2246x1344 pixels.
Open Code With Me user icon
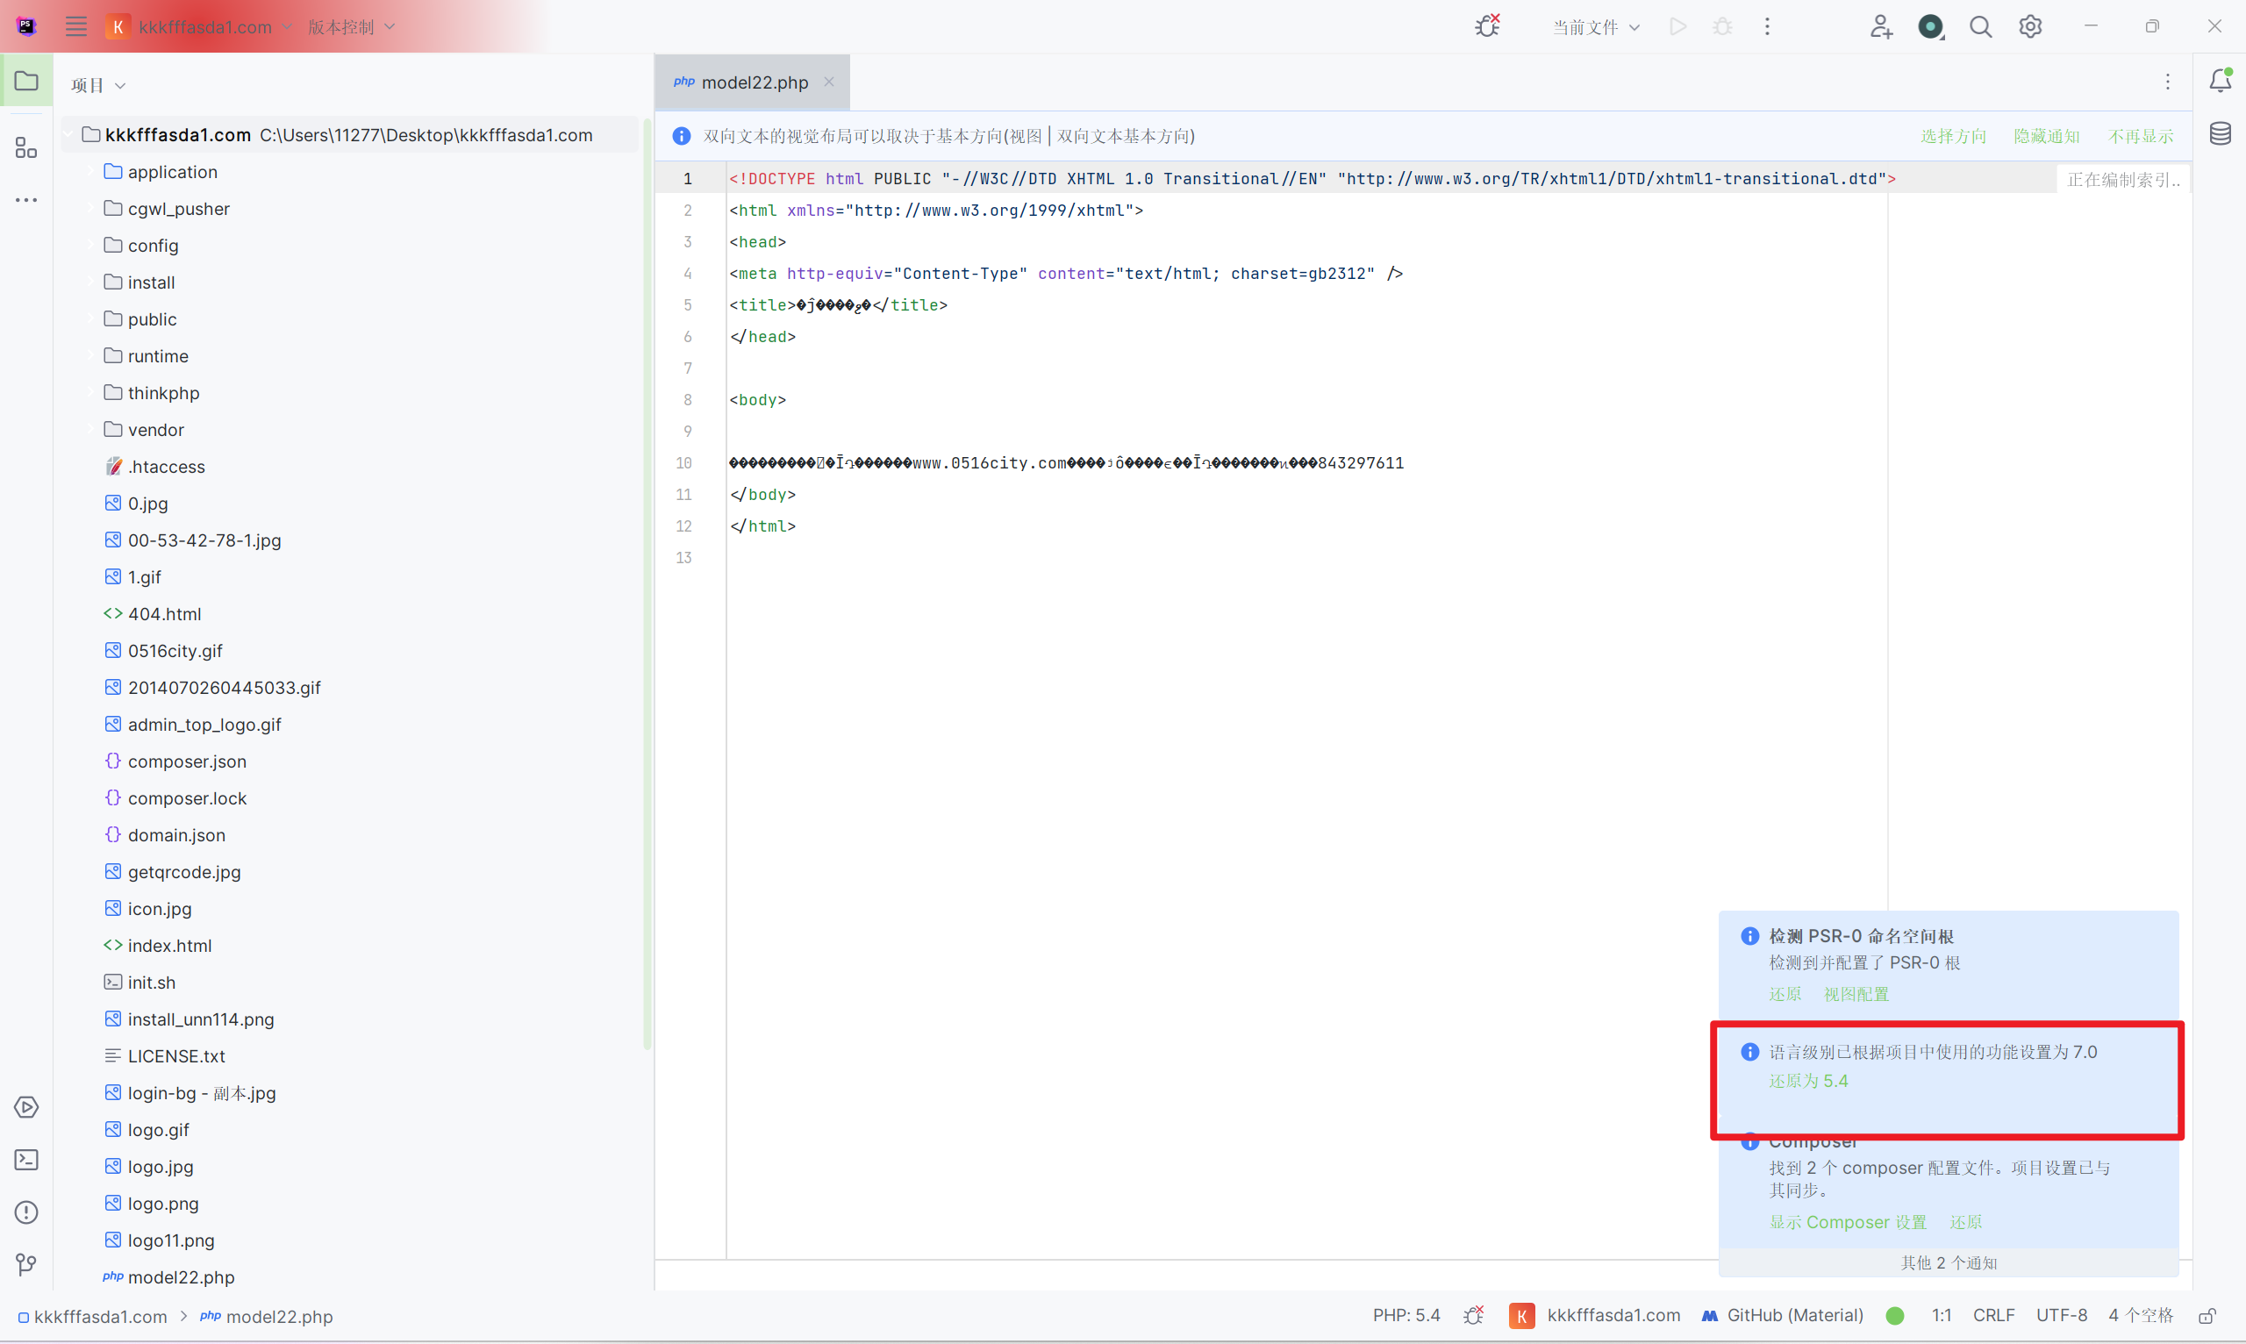tap(1881, 26)
